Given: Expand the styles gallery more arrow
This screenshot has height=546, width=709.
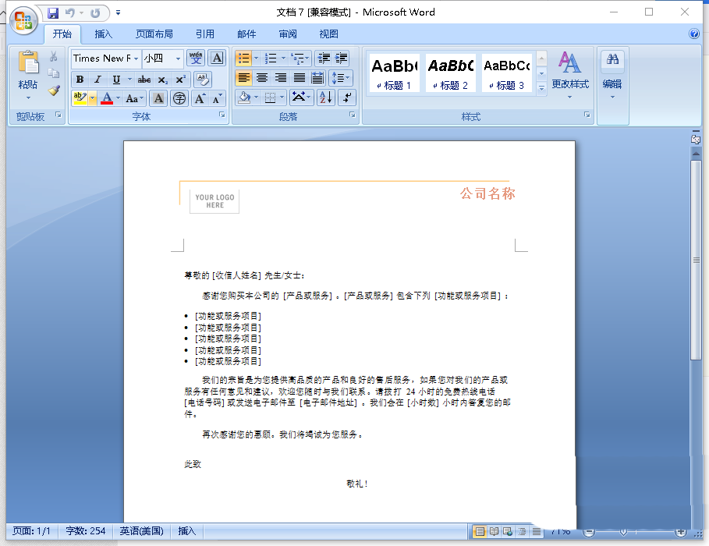Looking at the screenshot, I should point(541,89).
